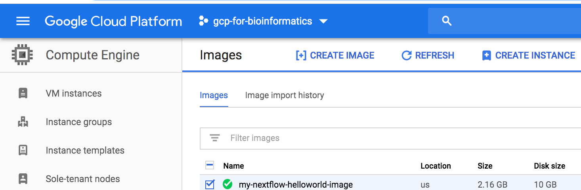Open the Compute Engine heading

point(93,55)
